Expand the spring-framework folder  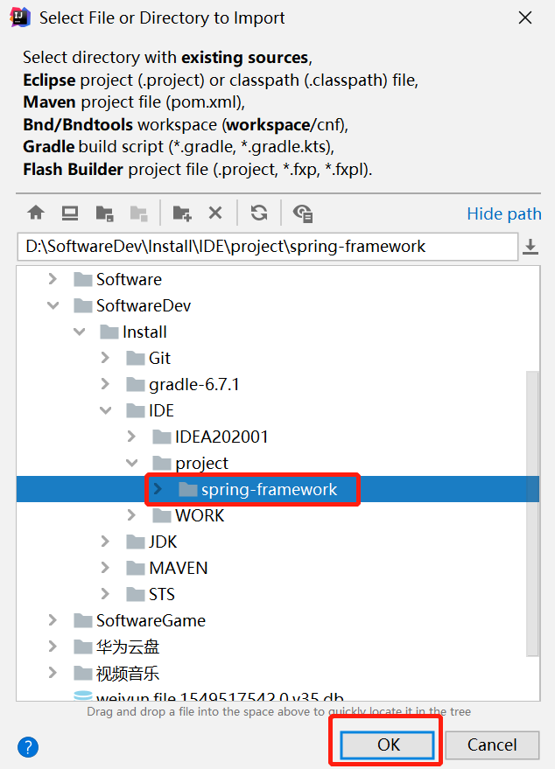[x=158, y=489]
